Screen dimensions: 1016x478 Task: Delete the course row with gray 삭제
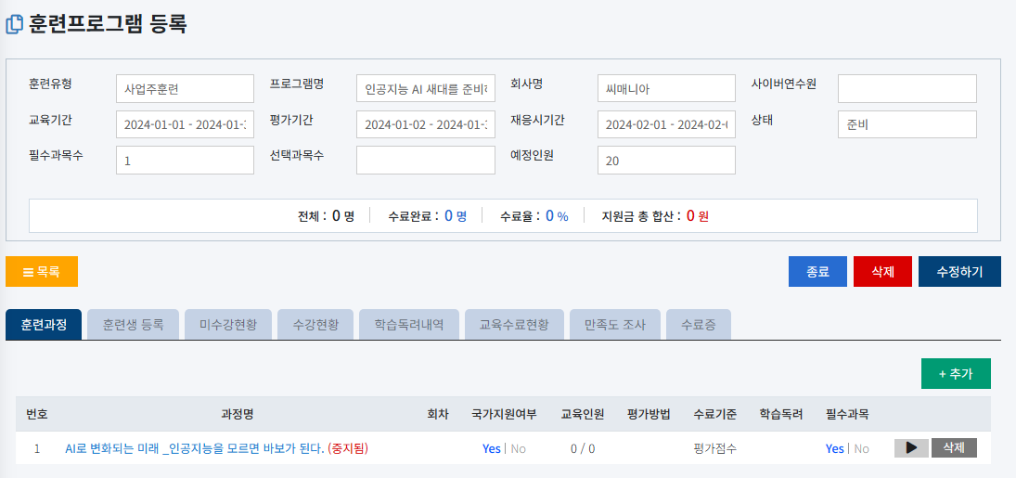tap(954, 448)
